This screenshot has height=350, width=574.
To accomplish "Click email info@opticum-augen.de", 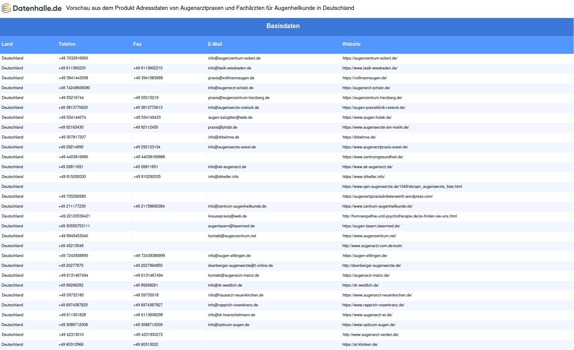I will click(x=229, y=325).
